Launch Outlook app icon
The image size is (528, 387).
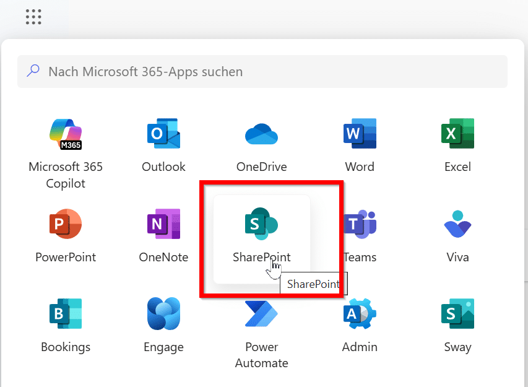(163, 133)
